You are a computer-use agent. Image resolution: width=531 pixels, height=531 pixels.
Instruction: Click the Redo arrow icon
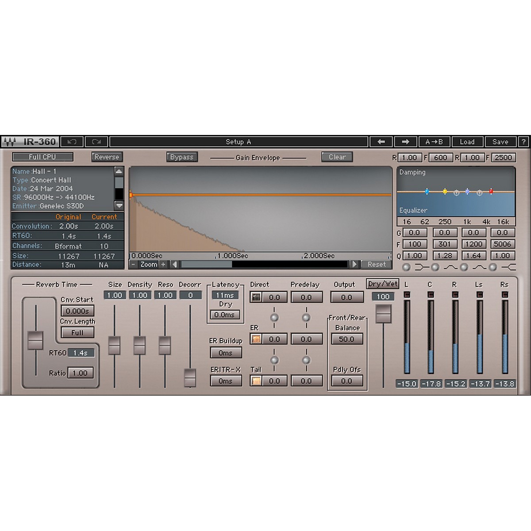[96, 142]
